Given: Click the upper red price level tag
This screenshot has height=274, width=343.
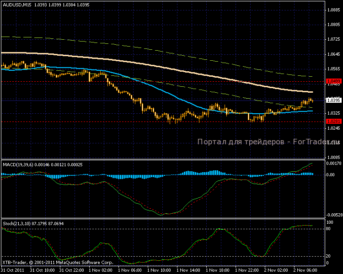Looking at the screenshot, I should tap(332, 82).
